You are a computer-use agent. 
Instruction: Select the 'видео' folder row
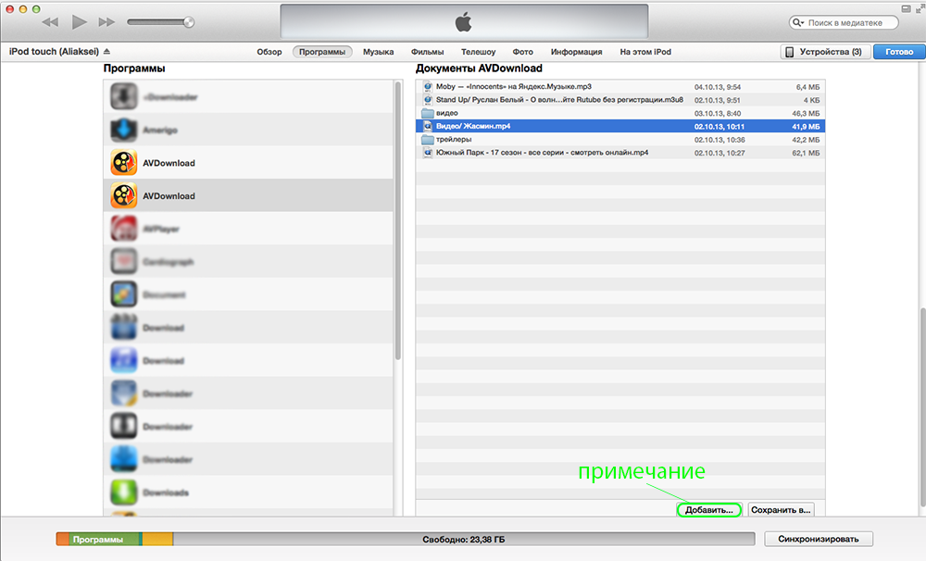click(620, 113)
